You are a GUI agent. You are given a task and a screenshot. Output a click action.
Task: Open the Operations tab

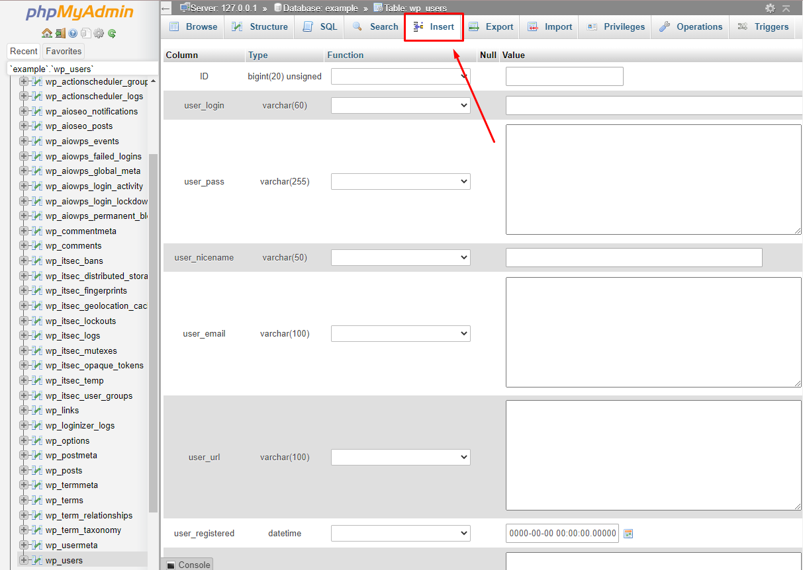pyautogui.click(x=690, y=27)
